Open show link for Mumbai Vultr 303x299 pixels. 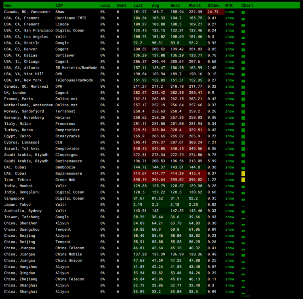pos(229,186)
